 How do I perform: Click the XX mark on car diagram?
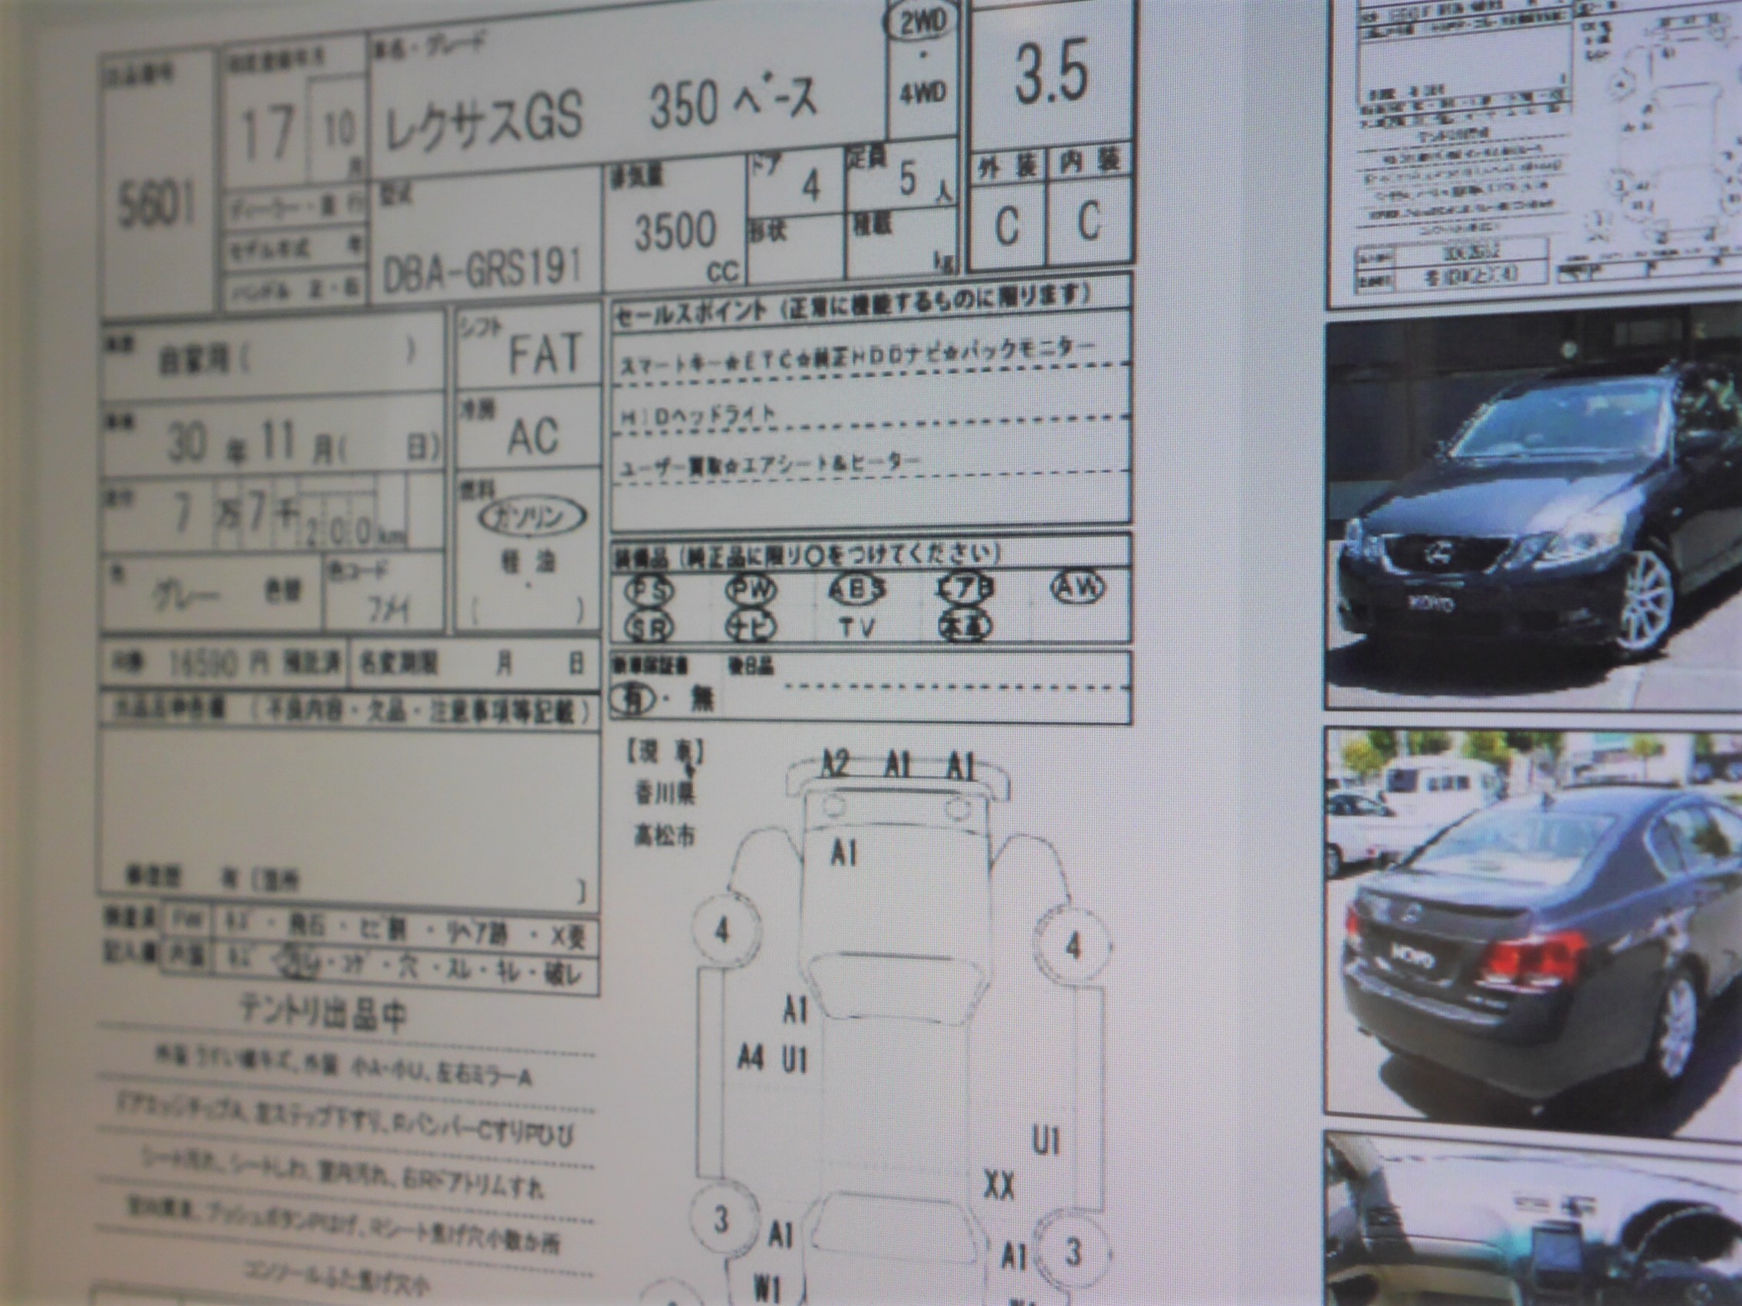coord(1000,1185)
